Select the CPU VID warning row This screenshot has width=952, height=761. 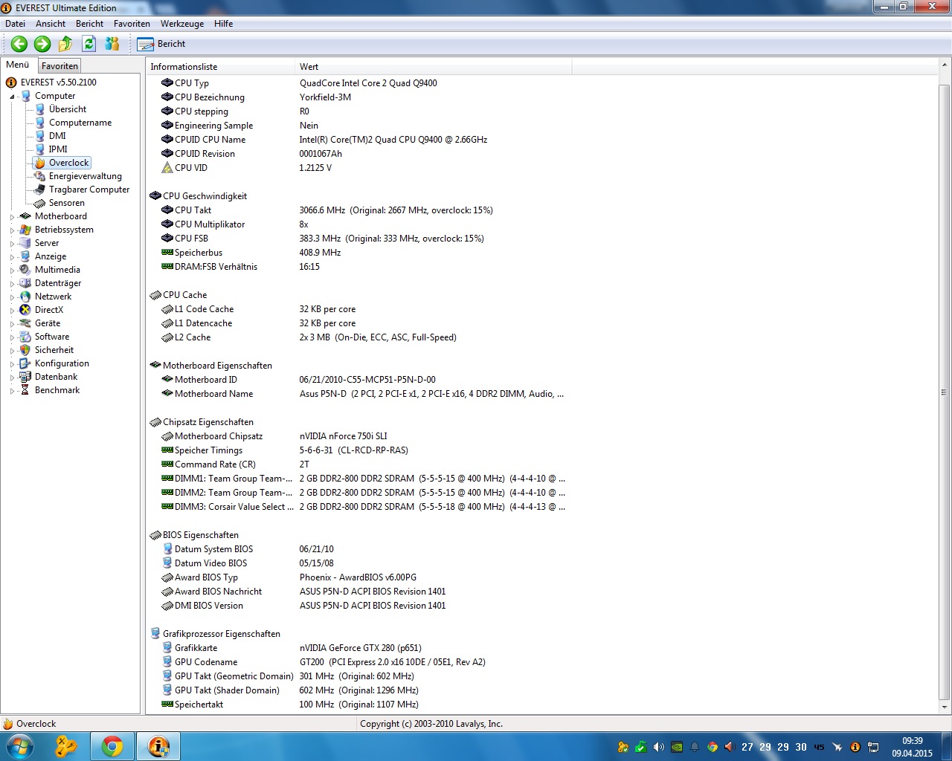(x=357, y=168)
